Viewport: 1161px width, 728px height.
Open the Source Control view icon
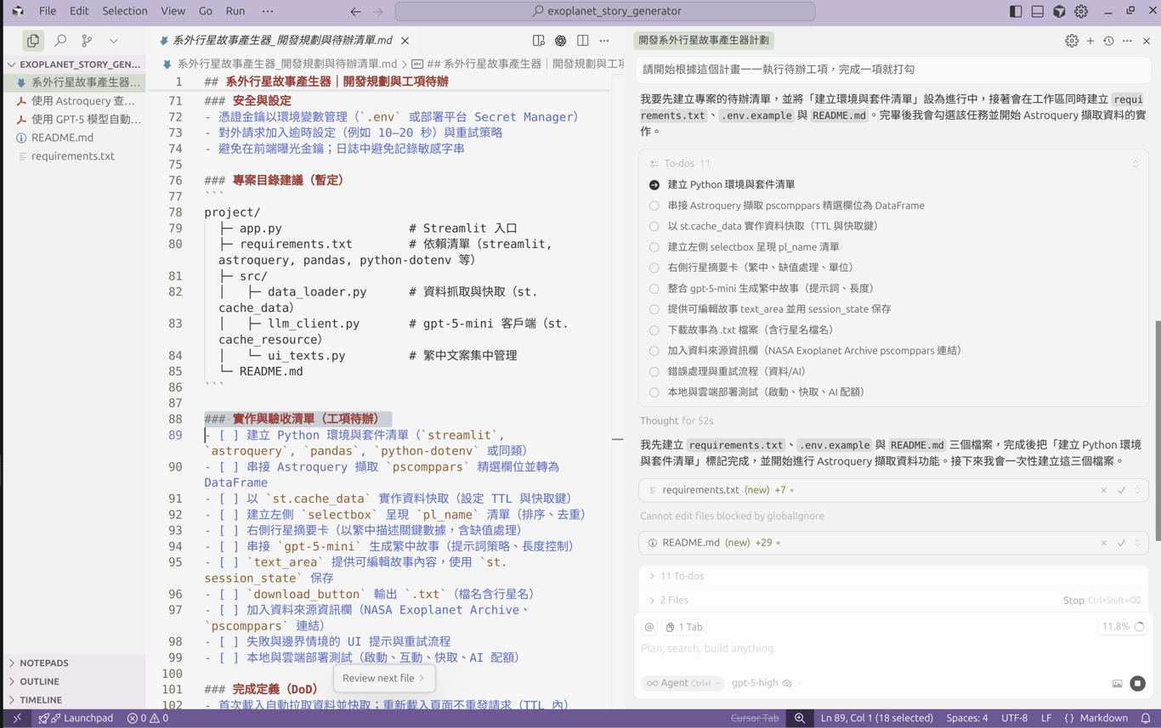coord(87,40)
